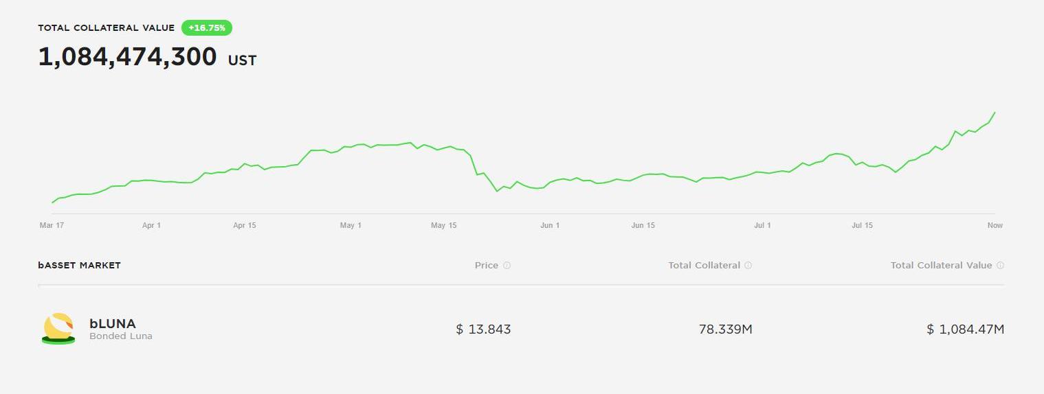Viewport: 1044px width, 394px height.
Task: Click the $ 1,084.47M collateral value cell
Action: coord(965,329)
